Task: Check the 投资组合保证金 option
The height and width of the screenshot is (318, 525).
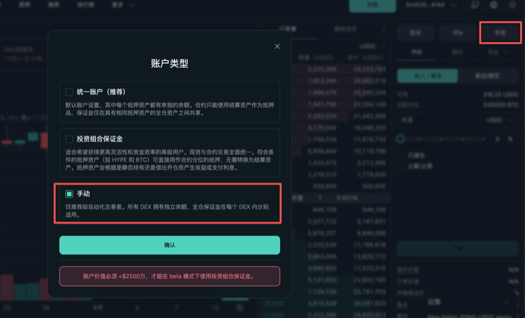Action: (x=69, y=139)
